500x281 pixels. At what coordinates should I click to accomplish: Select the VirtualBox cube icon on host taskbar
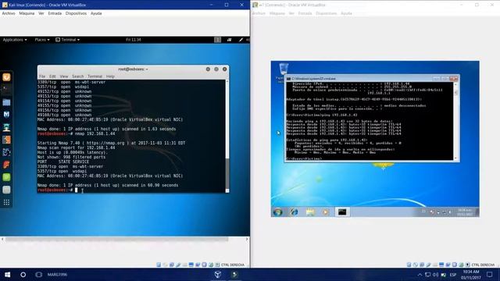[218, 275]
